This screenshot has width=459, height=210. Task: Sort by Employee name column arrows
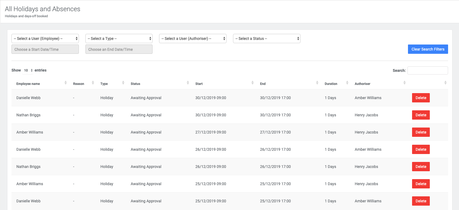[65, 83]
